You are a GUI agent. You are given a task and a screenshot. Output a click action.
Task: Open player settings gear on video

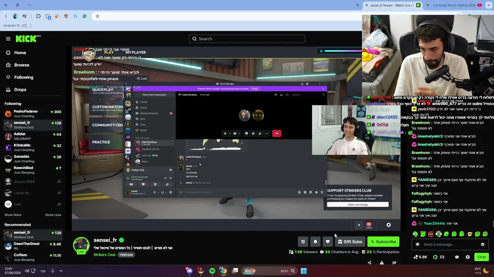click(389, 225)
